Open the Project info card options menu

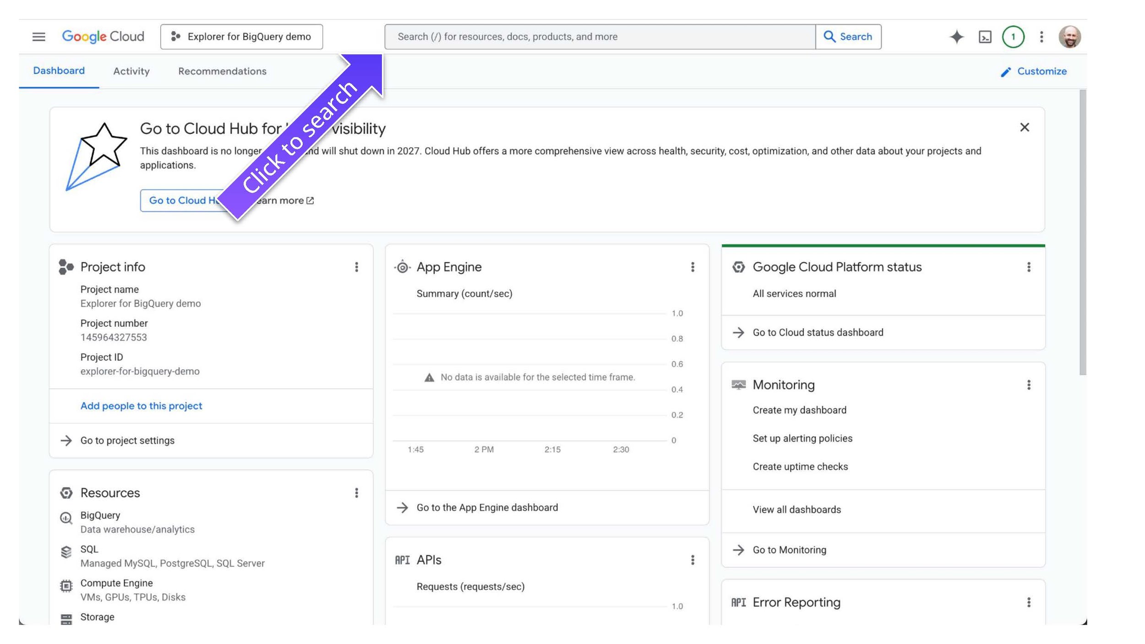356,267
